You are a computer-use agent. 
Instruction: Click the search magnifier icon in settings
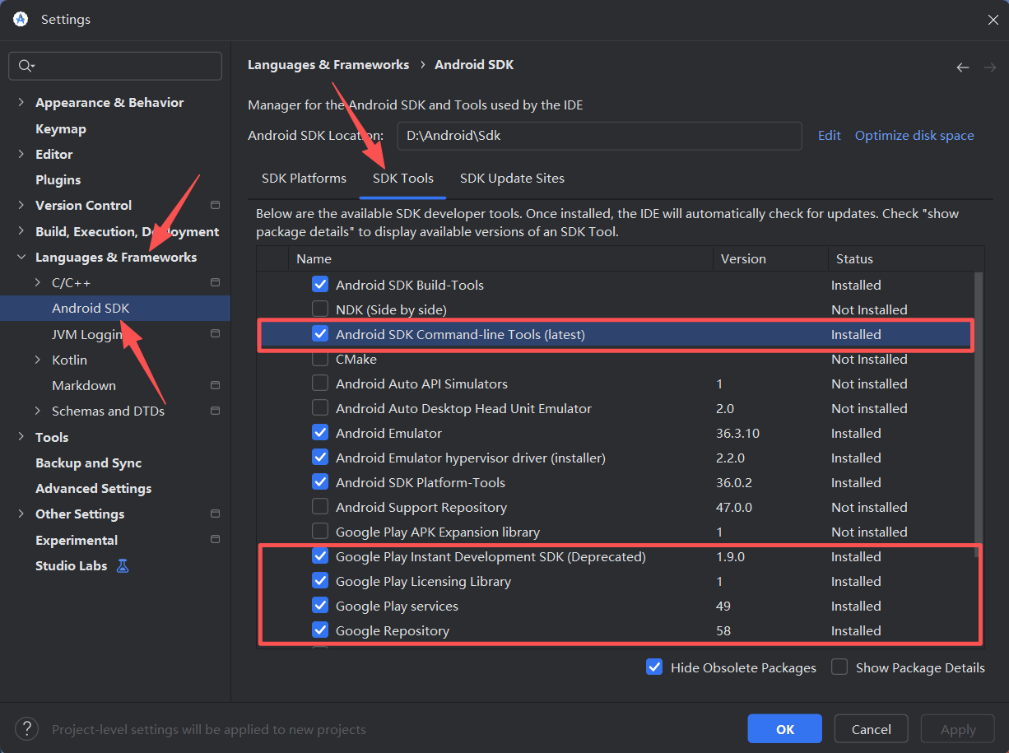click(x=26, y=66)
